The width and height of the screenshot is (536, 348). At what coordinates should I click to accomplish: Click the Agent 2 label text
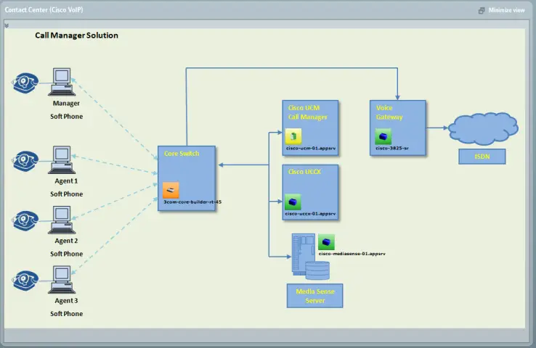click(66, 241)
